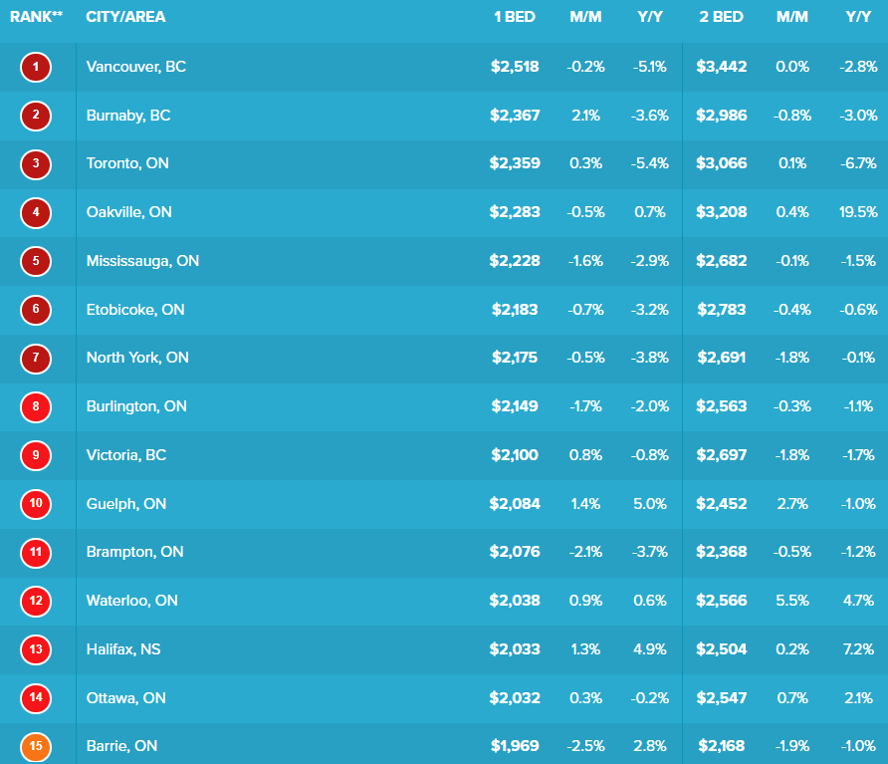
Task: Click the rank 14 badge for Ottawa
Action: (36, 697)
